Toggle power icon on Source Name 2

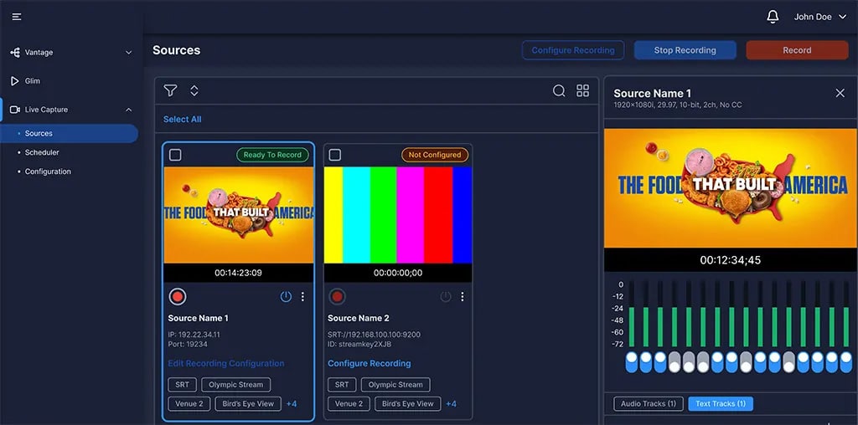[446, 297]
